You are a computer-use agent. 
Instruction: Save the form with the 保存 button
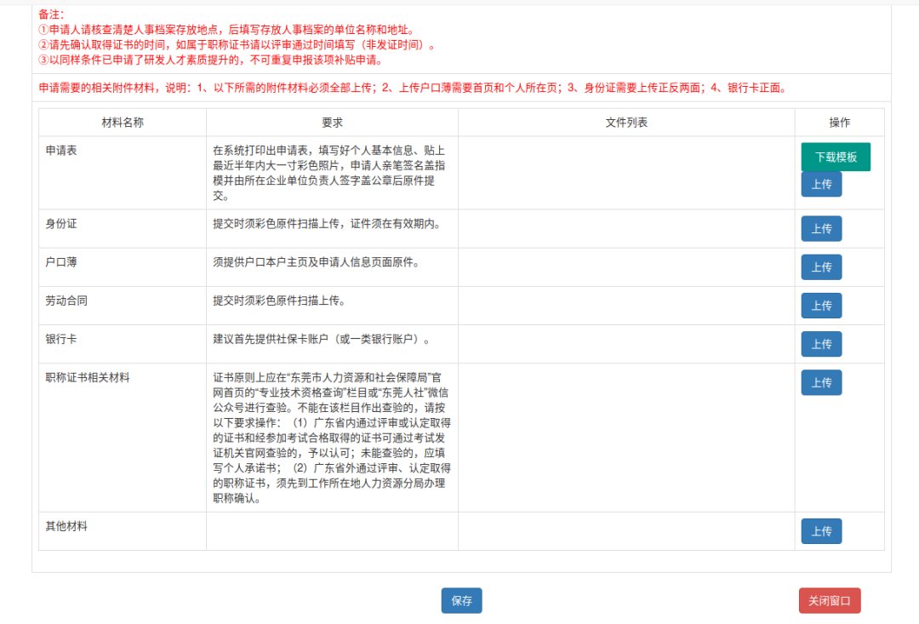pyautogui.click(x=461, y=600)
